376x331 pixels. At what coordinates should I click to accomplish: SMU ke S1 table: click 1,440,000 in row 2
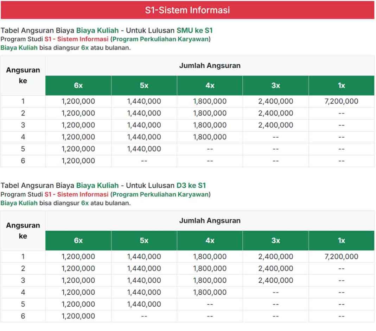tap(144, 113)
